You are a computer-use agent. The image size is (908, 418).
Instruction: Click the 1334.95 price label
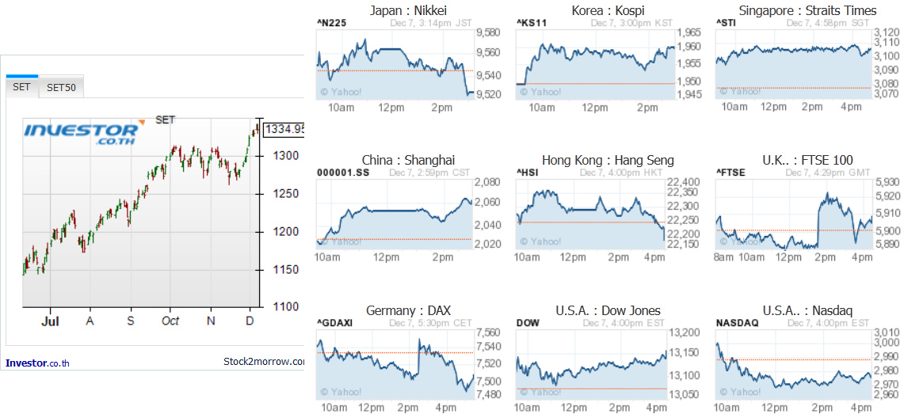click(x=284, y=129)
